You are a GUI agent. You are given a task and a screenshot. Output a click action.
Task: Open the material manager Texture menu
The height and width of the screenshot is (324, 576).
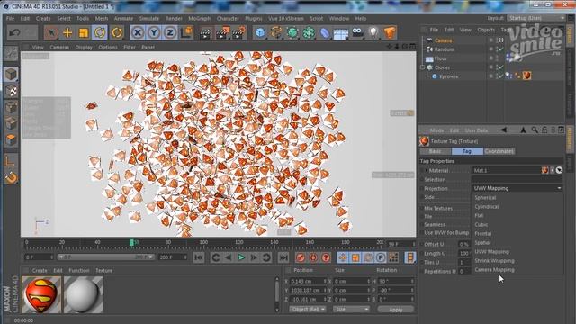(x=104, y=270)
